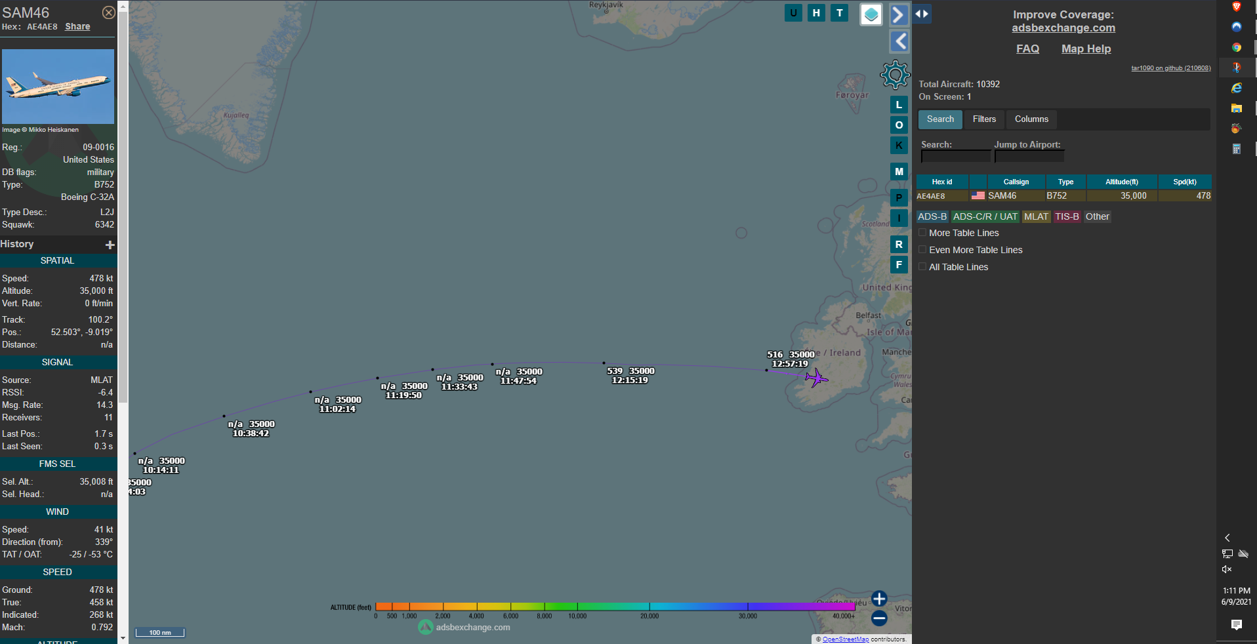Viewport: 1257px width, 644px height.
Task: Show hidden system tray icons chevron
Action: click(x=1227, y=538)
